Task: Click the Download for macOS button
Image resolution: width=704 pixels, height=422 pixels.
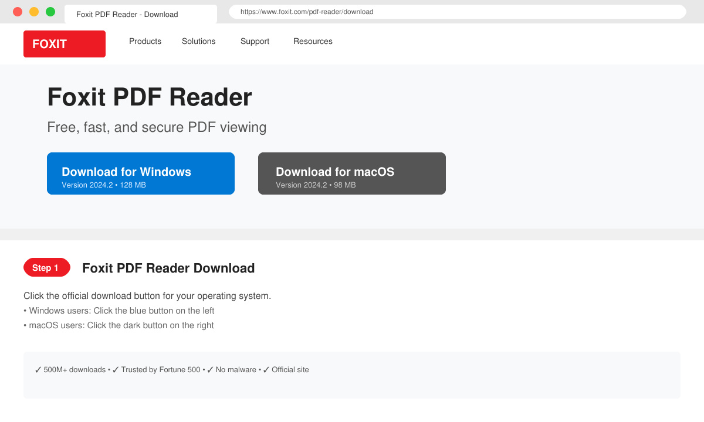Action: point(352,173)
